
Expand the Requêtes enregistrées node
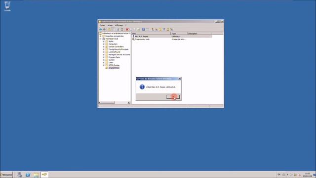pos(101,36)
